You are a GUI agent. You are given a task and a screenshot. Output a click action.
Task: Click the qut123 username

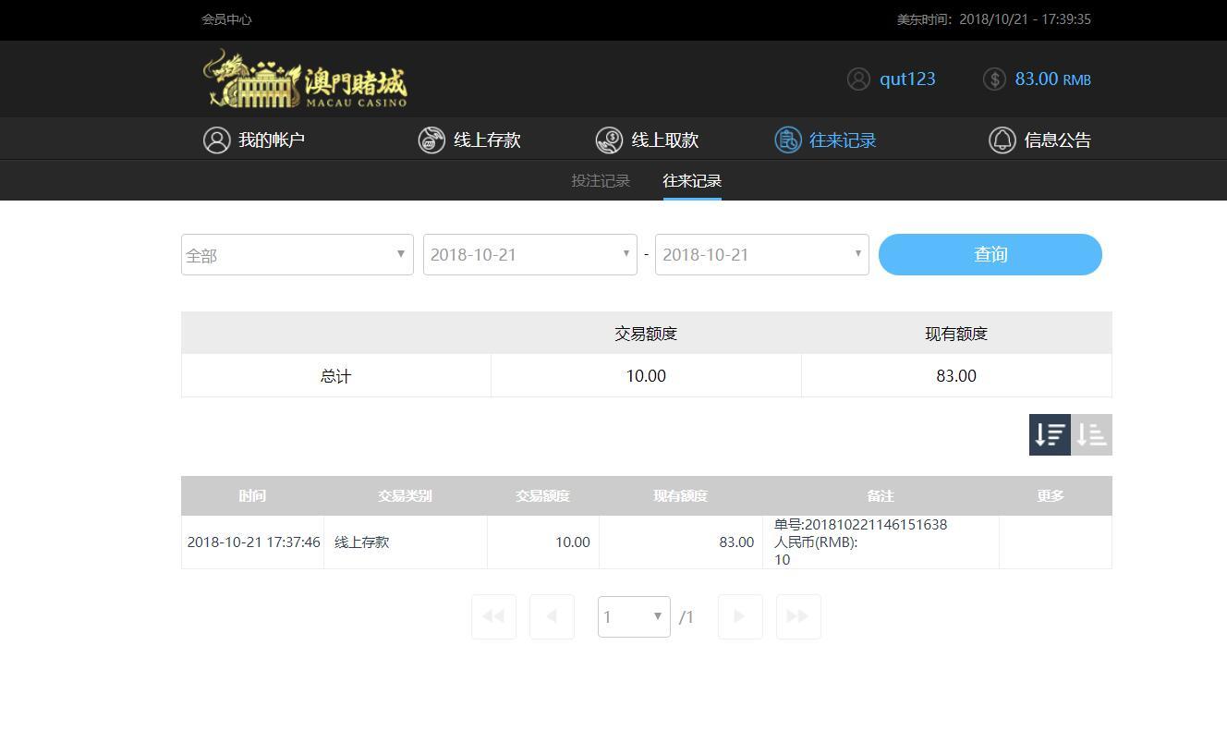pos(907,79)
